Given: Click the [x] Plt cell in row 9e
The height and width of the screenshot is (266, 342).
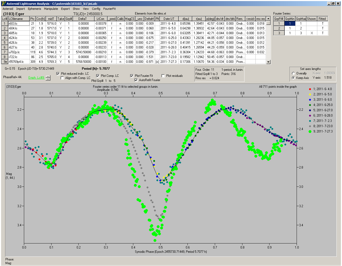Looking at the screenshot, I should coord(157,62).
